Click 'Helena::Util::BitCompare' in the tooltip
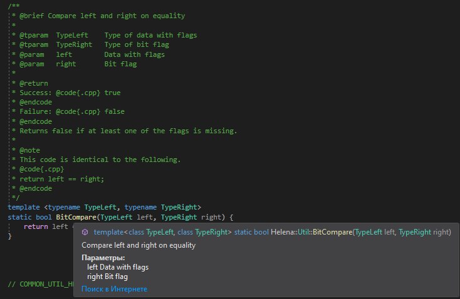 tap(311, 232)
